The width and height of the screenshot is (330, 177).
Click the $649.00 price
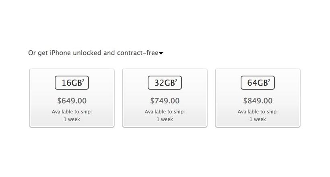tap(72, 101)
